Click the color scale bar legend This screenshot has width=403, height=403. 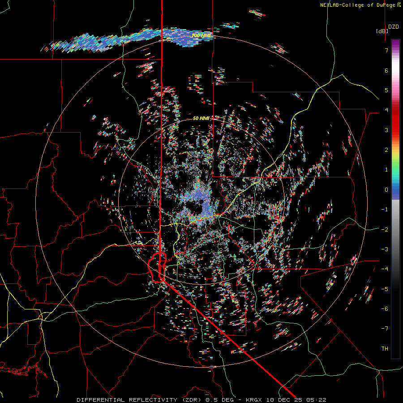tap(395, 199)
